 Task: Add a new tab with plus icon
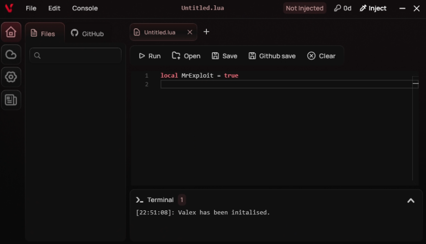tap(206, 32)
